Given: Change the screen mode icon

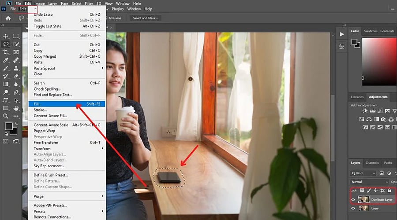Looking at the screenshot, I should [16, 141].
